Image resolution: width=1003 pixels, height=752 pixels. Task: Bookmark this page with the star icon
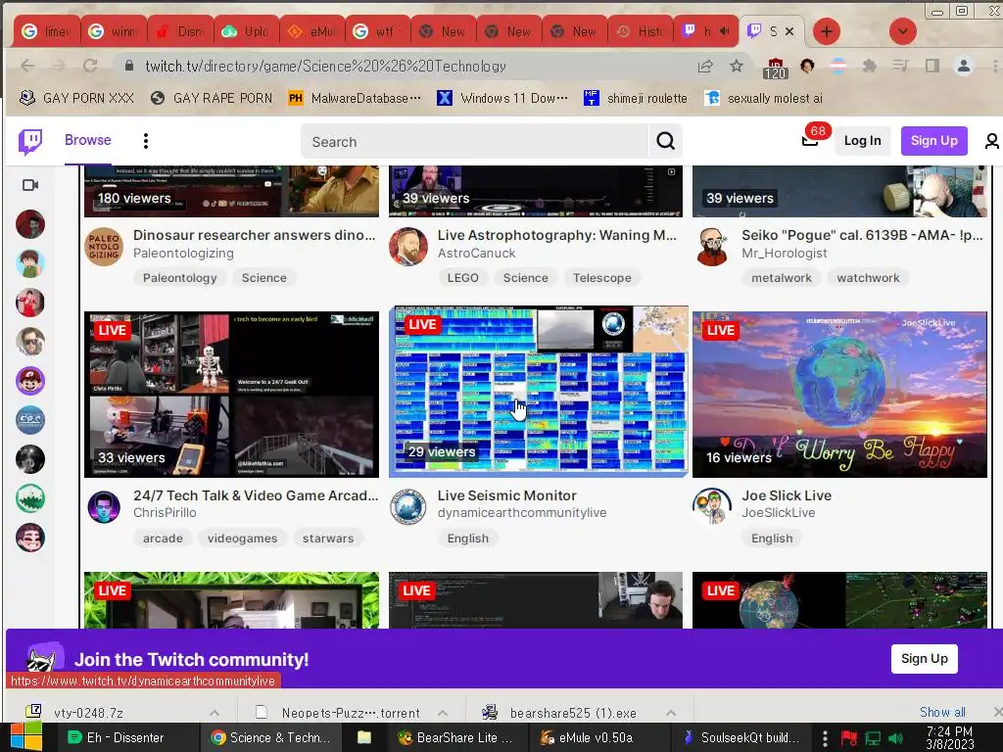coord(737,66)
